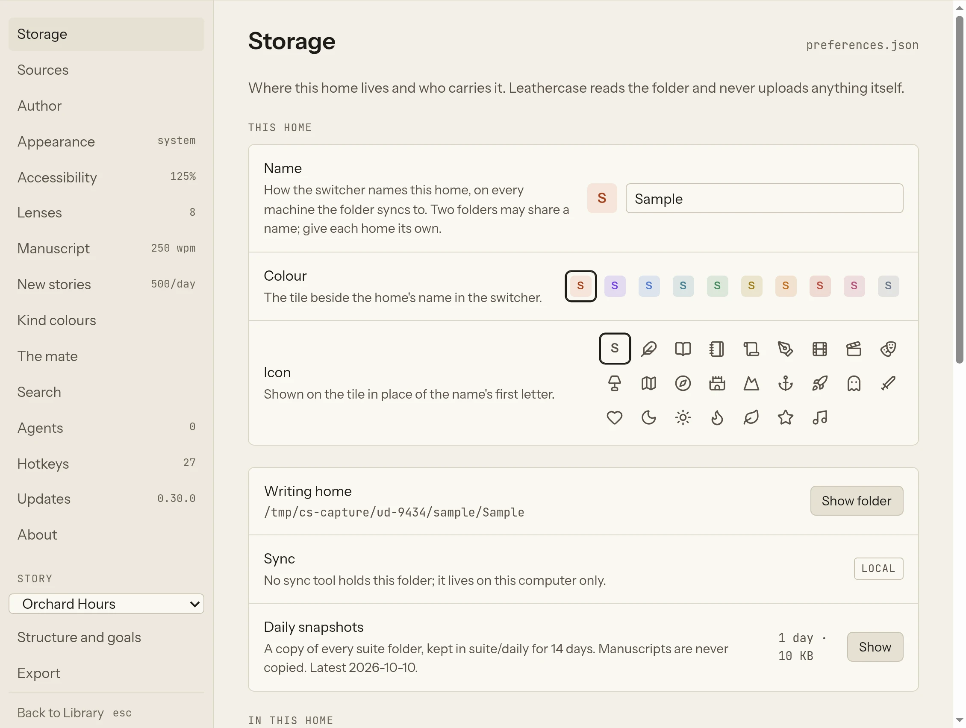Pick the compass icon
This screenshot has height=728, width=966.
[683, 383]
